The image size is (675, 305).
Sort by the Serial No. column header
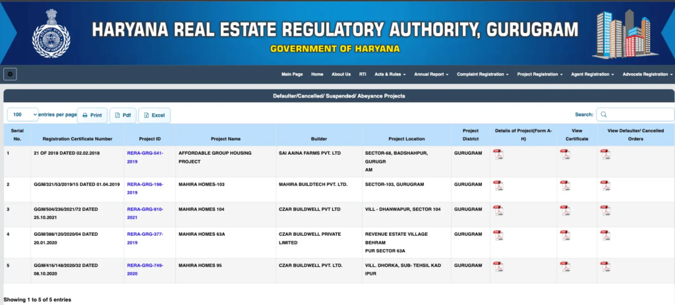click(17, 134)
